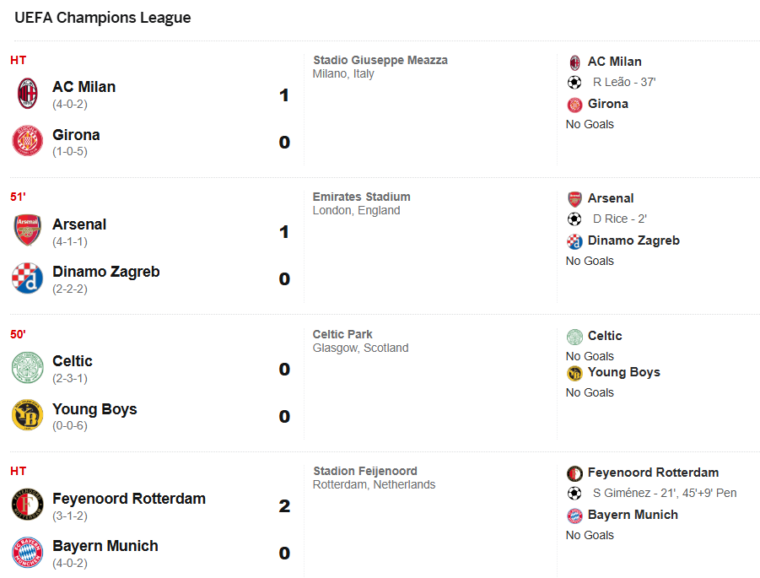Open the Feyenoord Rotterdam team link
This screenshot has height=578, width=760.
(x=128, y=499)
